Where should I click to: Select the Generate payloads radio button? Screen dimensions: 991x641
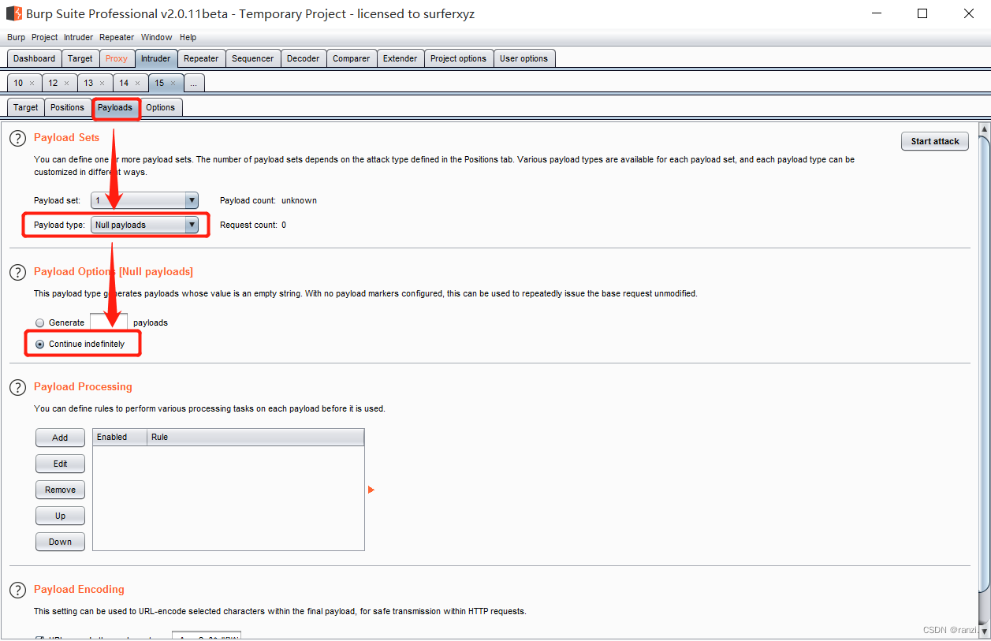(x=40, y=322)
